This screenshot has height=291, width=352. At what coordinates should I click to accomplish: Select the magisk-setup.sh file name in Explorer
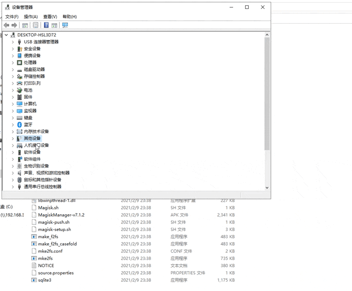coord(55,229)
